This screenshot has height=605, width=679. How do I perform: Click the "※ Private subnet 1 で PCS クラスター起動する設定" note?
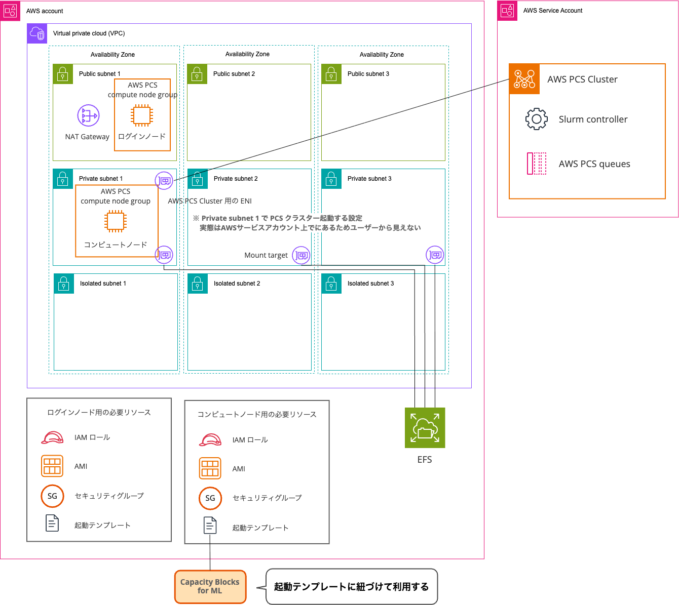(278, 218)
